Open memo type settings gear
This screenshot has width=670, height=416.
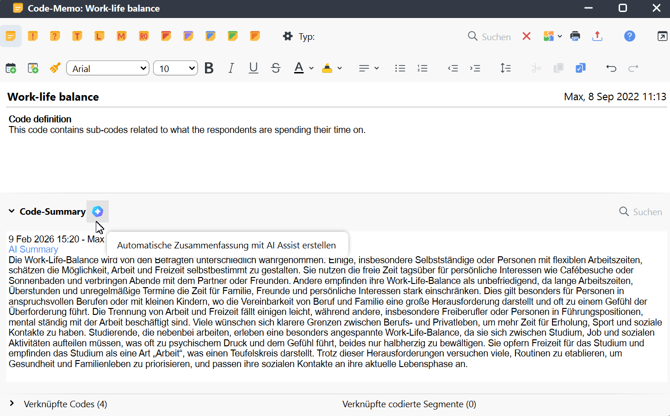[x=287, y=36]
